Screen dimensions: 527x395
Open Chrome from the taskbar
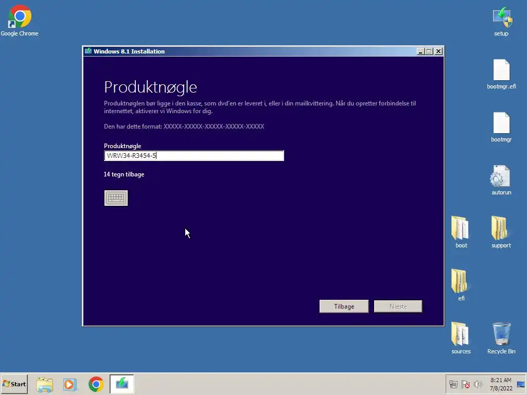tap(96, 384)
